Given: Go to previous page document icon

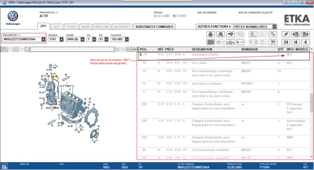Looking at the screenshot, I should coord(296,34).
